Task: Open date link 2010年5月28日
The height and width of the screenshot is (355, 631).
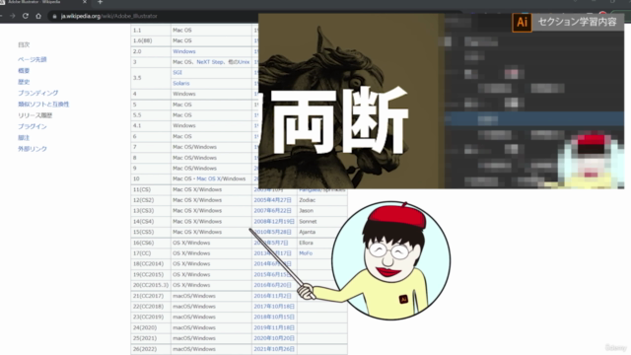Action: 272,232
